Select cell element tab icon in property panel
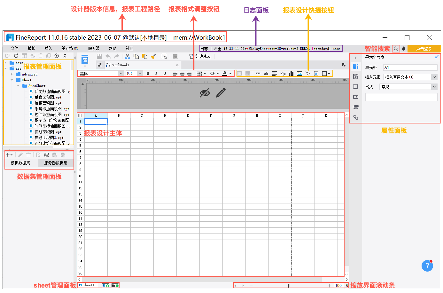Image resolution: width=443 pixels, height=293 pixels. pos(356,66)
